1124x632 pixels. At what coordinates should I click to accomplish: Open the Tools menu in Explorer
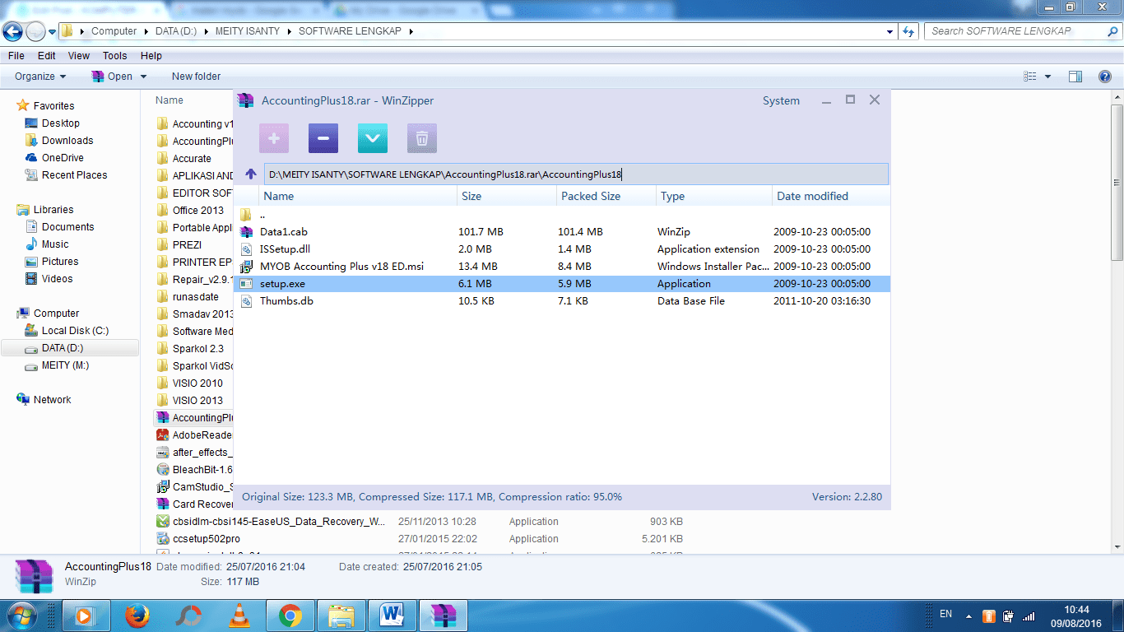(115, 56)
